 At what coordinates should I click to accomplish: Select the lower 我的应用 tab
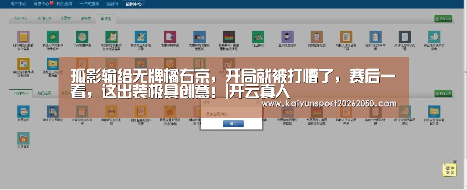(x=21, y=93)
